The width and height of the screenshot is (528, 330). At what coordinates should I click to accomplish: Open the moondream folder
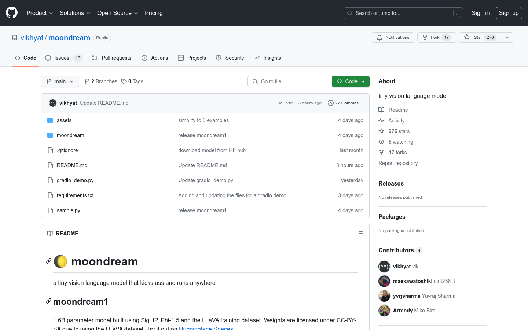(70, 135)
